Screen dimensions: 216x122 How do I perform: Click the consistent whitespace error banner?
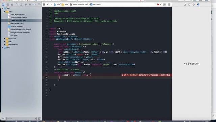pyautogui.click(x=146, y=75)
